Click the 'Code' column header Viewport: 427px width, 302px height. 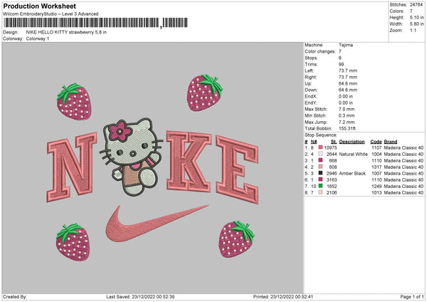(376, 142)
